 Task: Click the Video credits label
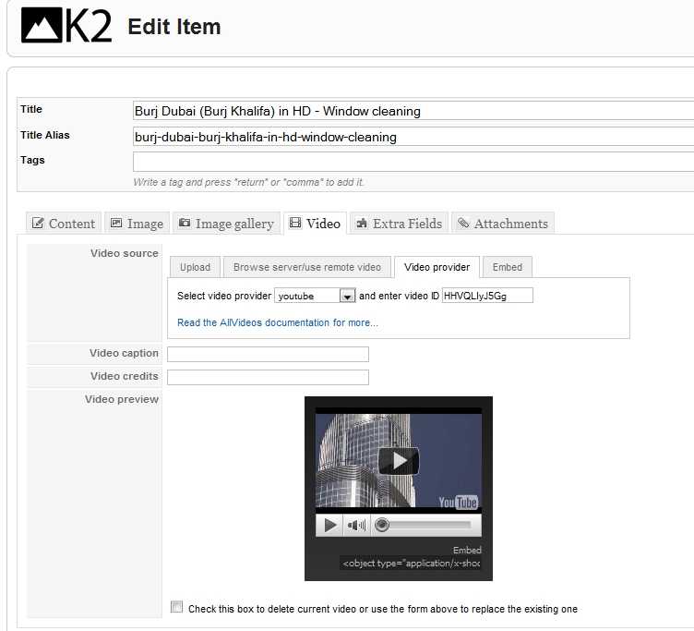(125, 376)
